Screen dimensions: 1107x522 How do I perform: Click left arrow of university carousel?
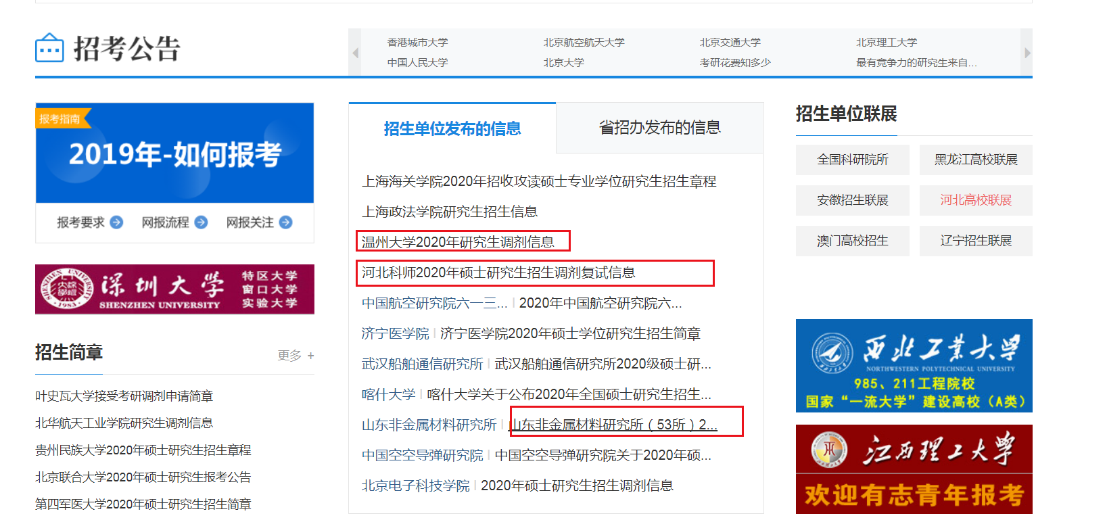tap(355, 53)
